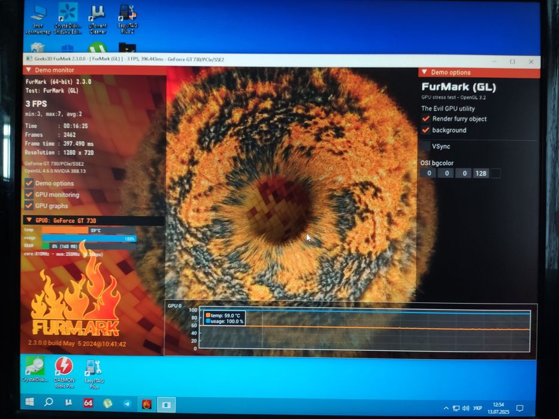559x419 pixels.
Task: Show hidden system tray icons
Action: (x=446, y=408)
